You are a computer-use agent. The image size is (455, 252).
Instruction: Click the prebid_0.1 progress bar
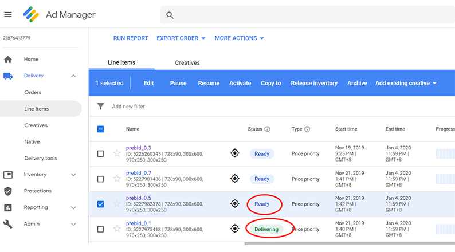click(x=445, y=229)
